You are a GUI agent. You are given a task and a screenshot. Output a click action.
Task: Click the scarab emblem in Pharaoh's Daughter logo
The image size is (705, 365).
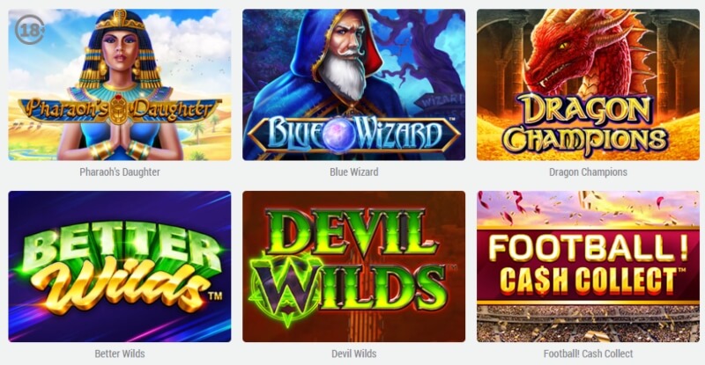(118, 110)
